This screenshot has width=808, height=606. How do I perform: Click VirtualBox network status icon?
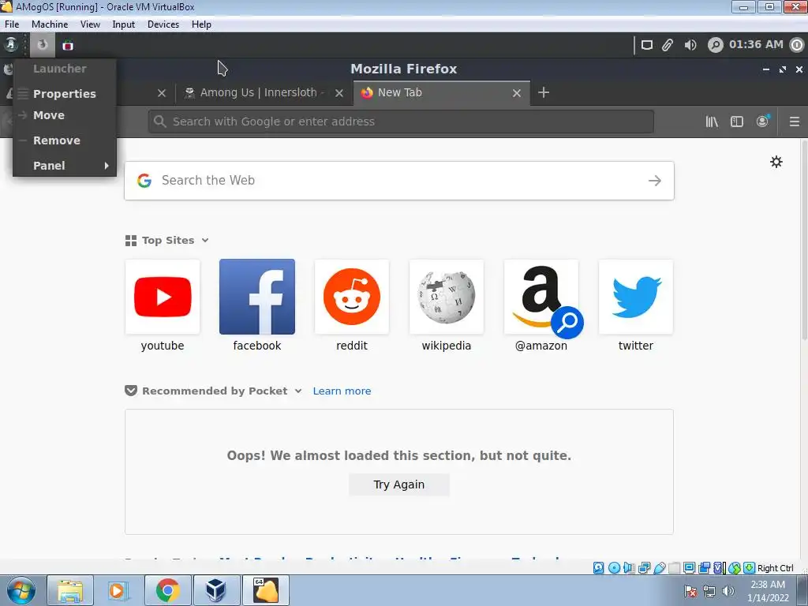pos(644,568)
